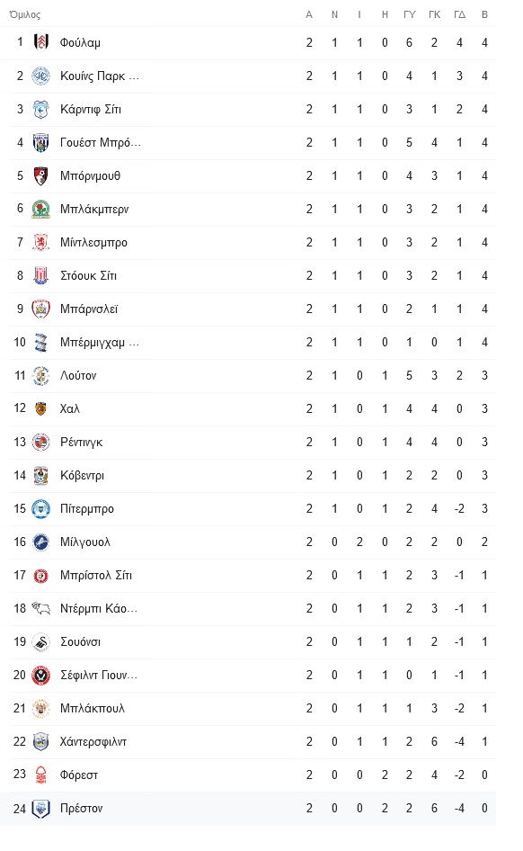
Task: Click the Stoke City striped crest
Action: click(x=40, y=275)
